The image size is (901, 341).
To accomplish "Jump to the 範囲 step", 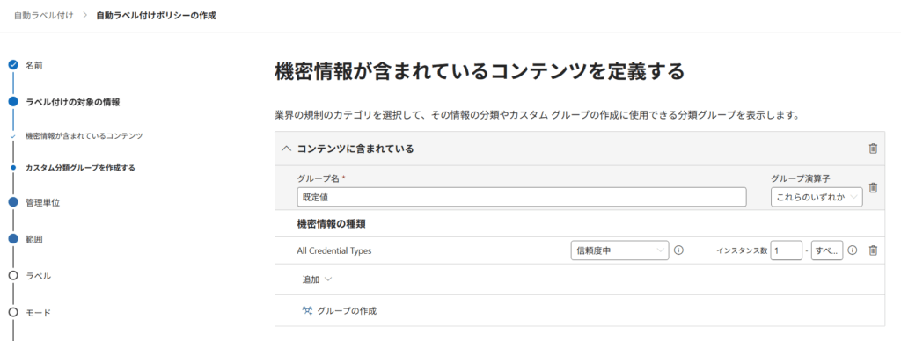I will tap(34, 239).
